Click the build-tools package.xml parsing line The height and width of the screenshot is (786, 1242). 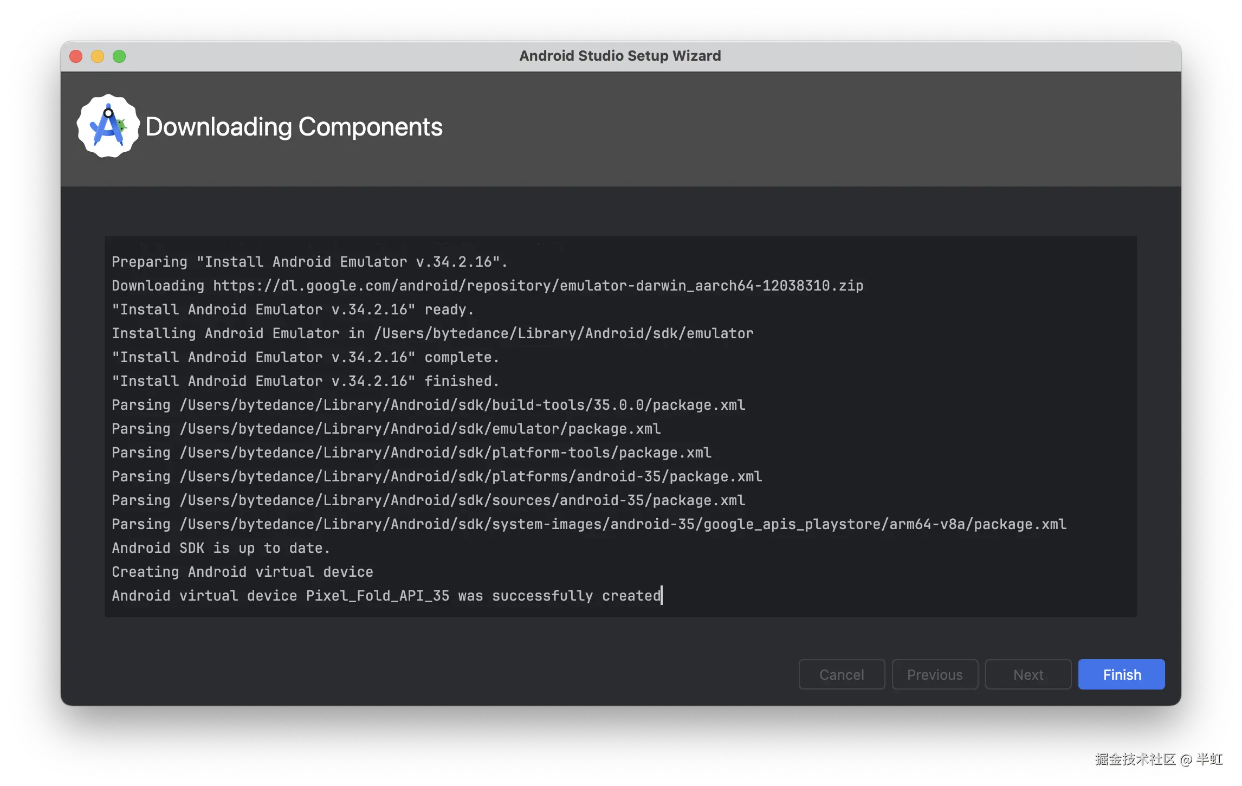(428, 405)
